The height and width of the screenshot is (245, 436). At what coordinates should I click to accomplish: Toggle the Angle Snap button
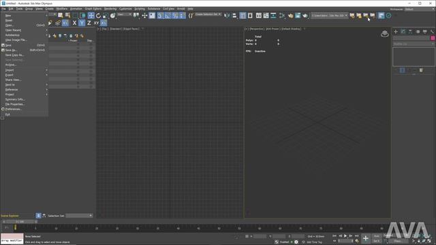[x=168, y=16]
